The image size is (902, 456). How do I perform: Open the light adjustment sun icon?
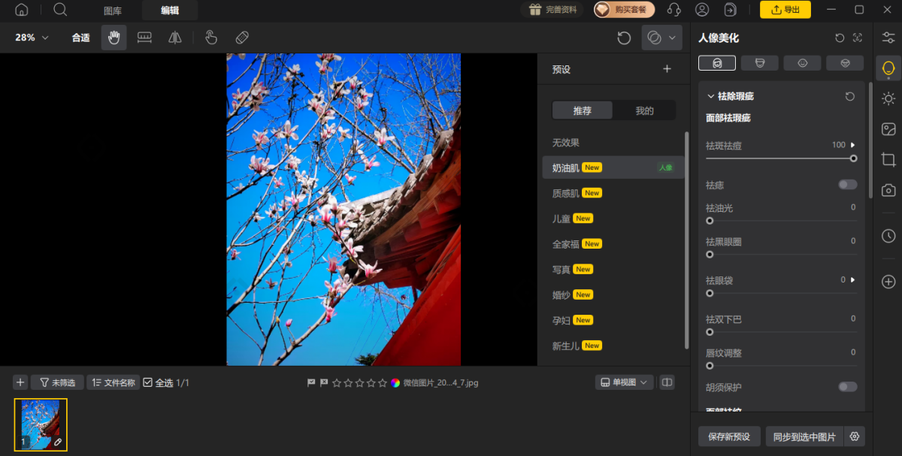888,98
